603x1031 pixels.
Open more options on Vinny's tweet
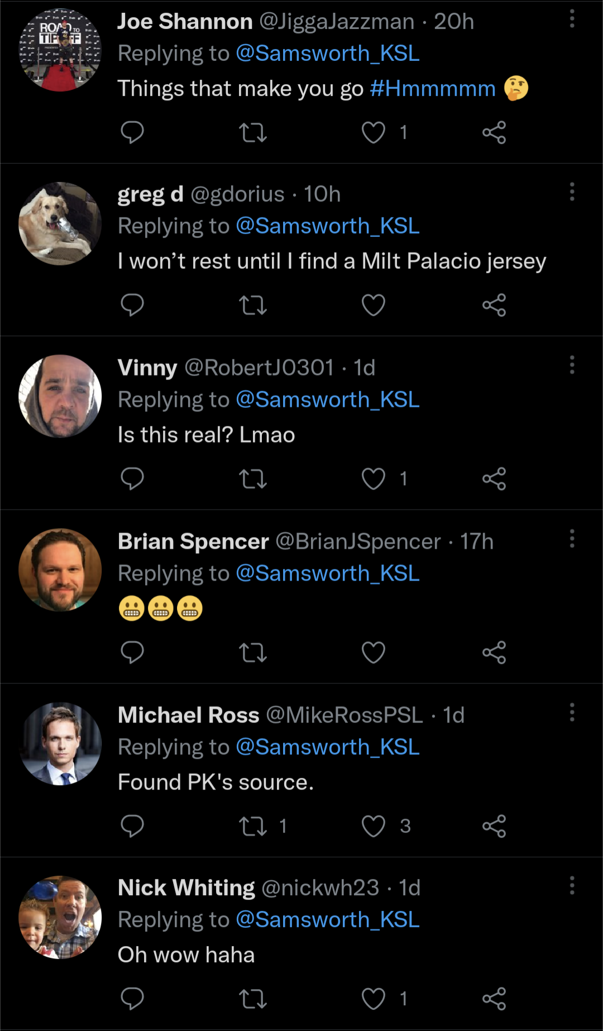[572, 365]
